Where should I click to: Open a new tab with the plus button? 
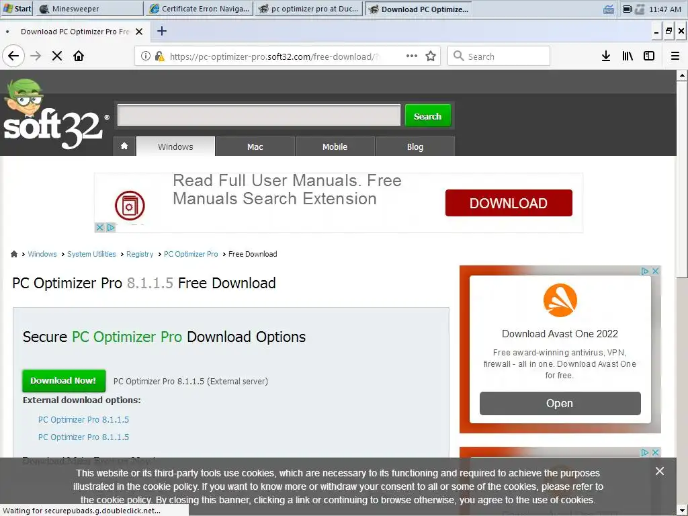click(x=162, y=31)
